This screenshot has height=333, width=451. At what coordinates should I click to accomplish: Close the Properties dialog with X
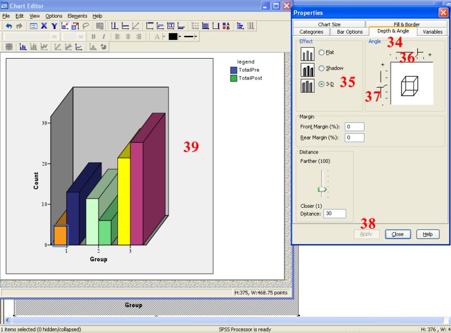(443, 13)
